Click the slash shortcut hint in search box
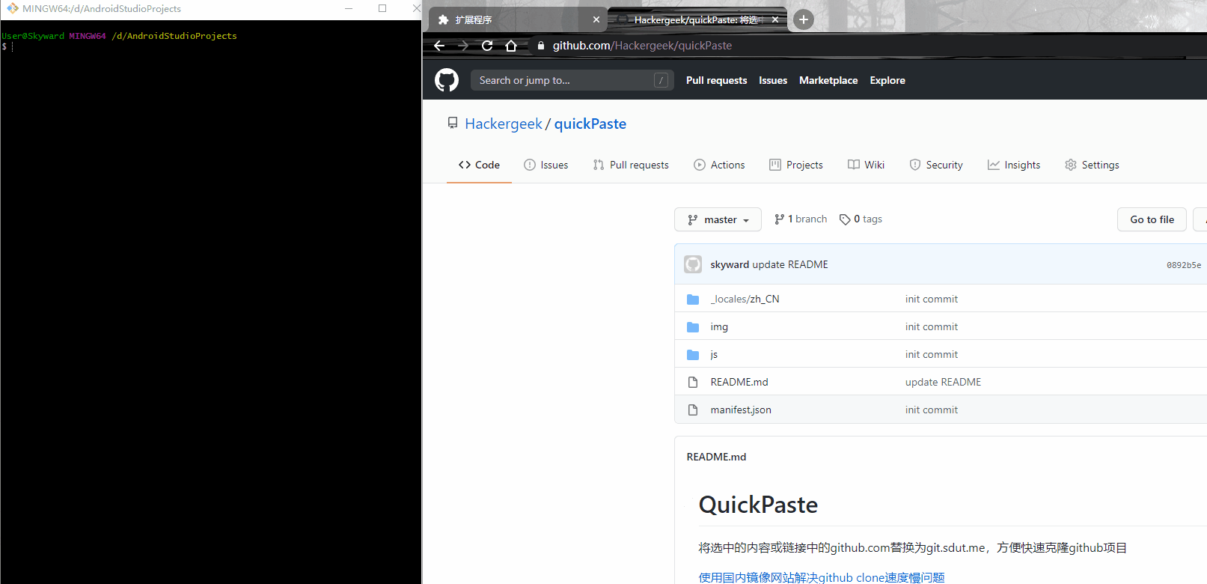Image resolution: width=1207 pixels, height=584 pixels. 661,80
